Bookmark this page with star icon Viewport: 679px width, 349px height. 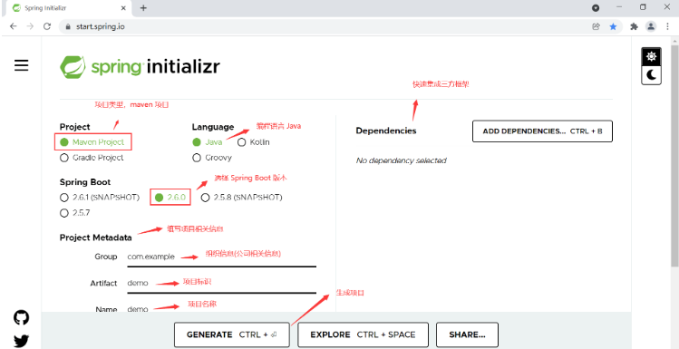613,26
